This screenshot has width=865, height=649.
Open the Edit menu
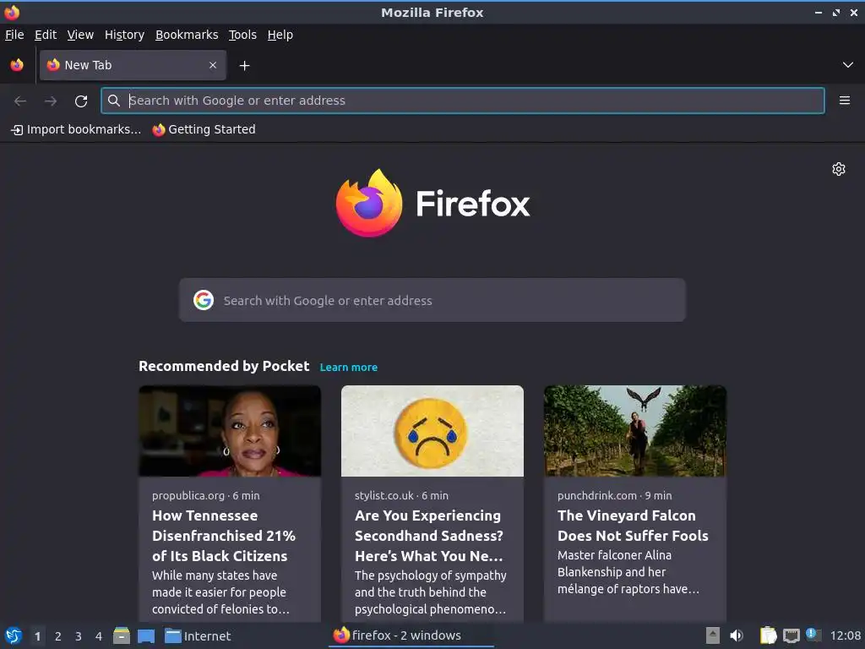point(46,35)
